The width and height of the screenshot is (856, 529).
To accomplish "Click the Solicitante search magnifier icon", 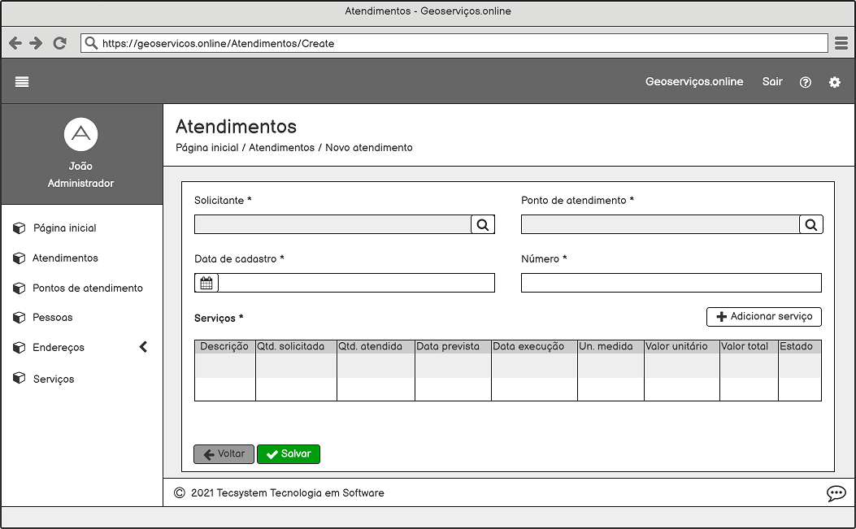I will click(x=483, y=225).
